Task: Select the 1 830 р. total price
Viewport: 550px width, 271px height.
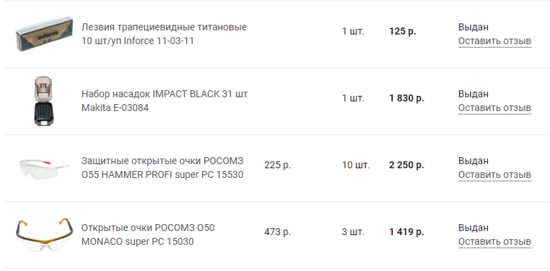Action: 407,98
